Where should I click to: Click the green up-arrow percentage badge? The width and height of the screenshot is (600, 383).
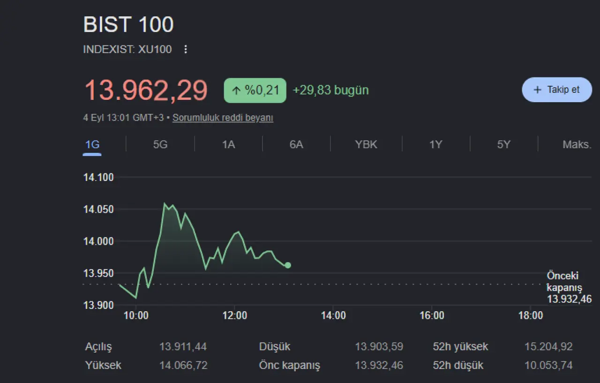tap(255, 90)
